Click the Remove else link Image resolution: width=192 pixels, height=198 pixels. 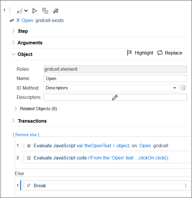[x=26, y=135]
